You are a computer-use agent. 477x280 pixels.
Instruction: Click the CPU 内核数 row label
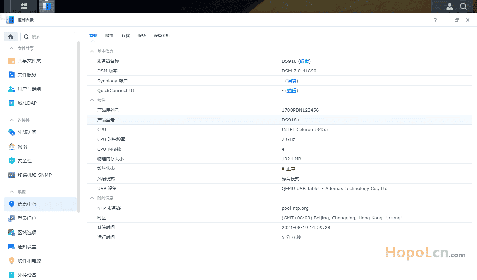(109, 149)
